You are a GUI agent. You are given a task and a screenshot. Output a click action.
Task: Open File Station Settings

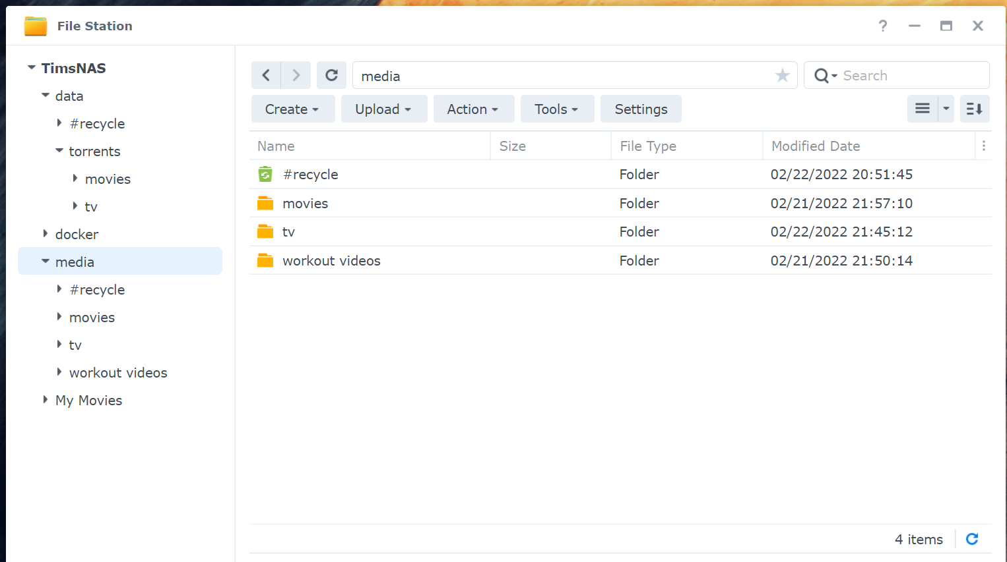coord(640,108)
